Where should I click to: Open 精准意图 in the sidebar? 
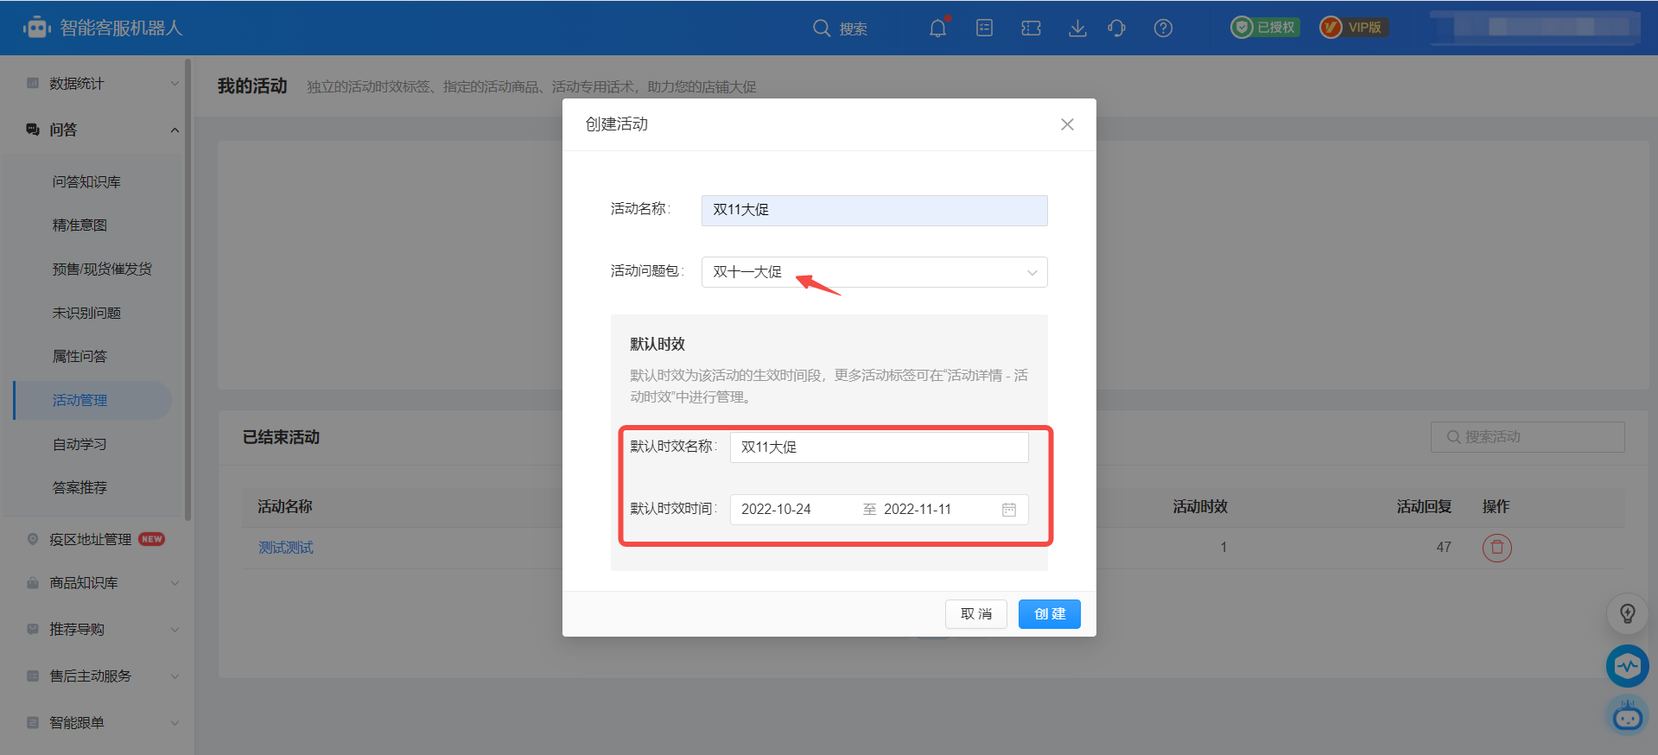79,225
